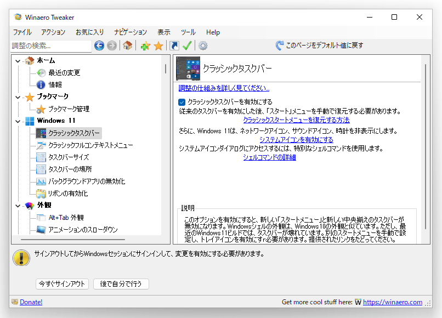The image size is (442, 318).
Task: Open the Donate! link
Action: [x=31, y=302]
